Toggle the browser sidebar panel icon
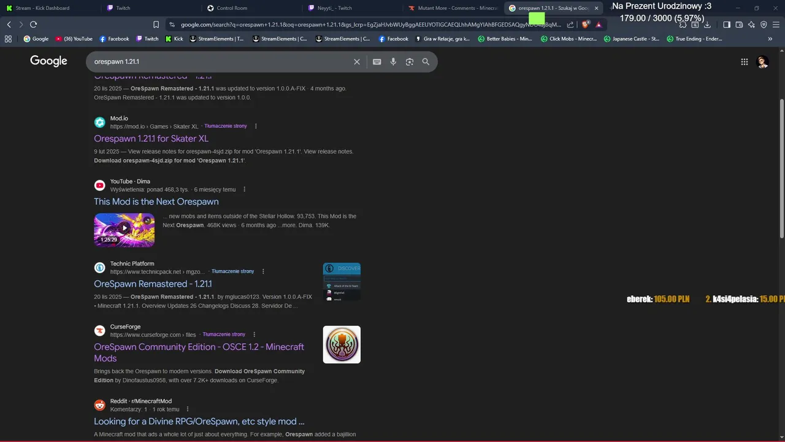This screenshot has height=442, width=785. (727, 25)
